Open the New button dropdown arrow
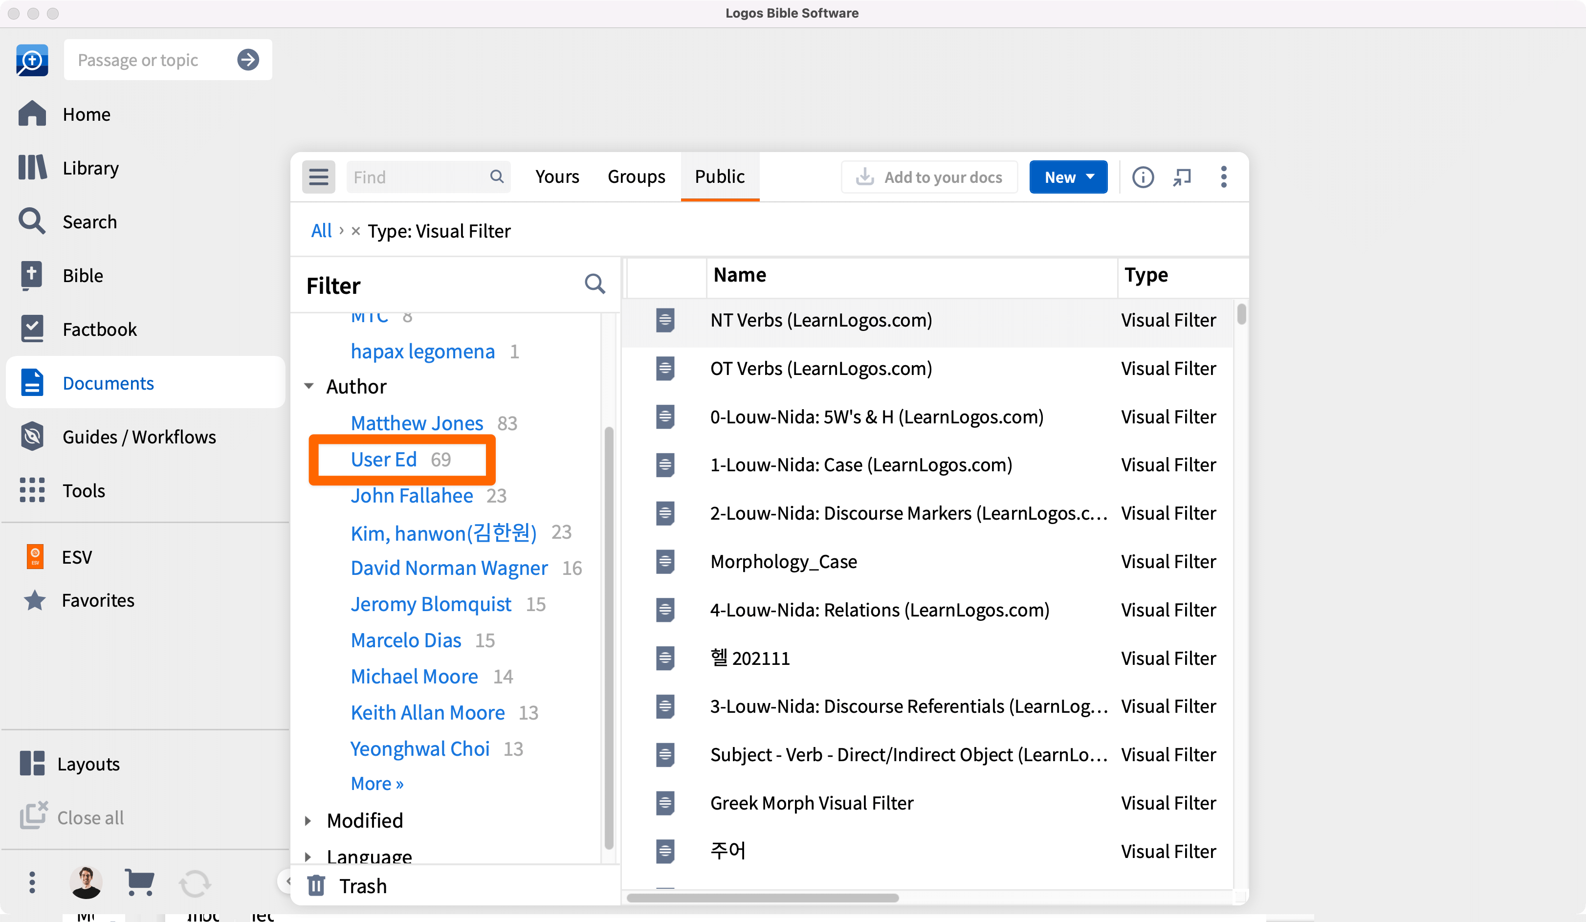1586x922 pixels. click(x=1090, y=177)
